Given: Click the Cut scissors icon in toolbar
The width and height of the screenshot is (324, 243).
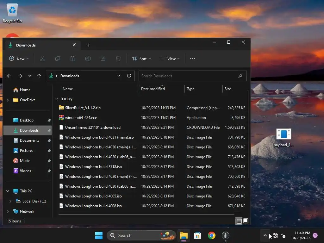Looking at the screenshot, I should 42,59.
